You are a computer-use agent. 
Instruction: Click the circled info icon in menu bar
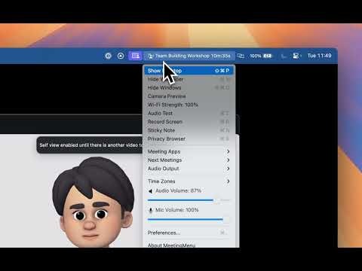point(108,56)
